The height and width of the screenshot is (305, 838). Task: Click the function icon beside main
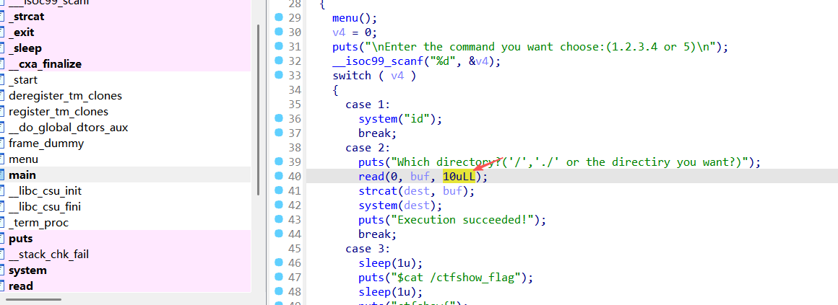[x=2, y=175]
